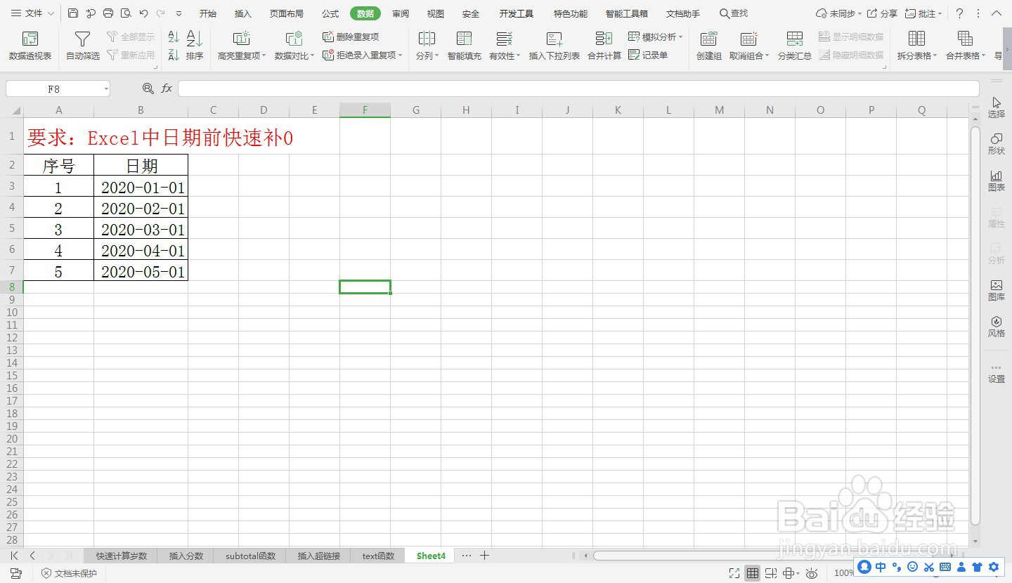Click the Share (分享) button

tap(883, 13)
